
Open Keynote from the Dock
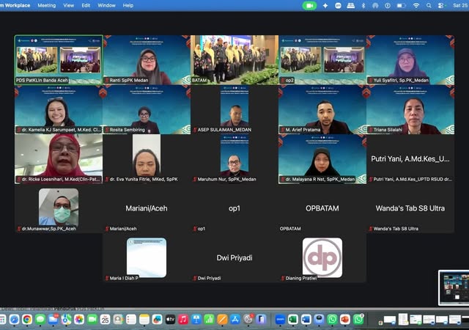coord(196,320)
